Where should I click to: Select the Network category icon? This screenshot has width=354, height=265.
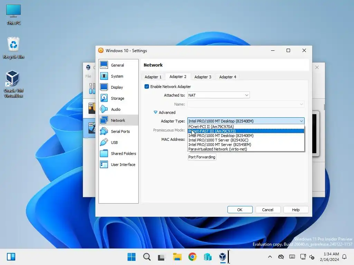coord(104,120)
